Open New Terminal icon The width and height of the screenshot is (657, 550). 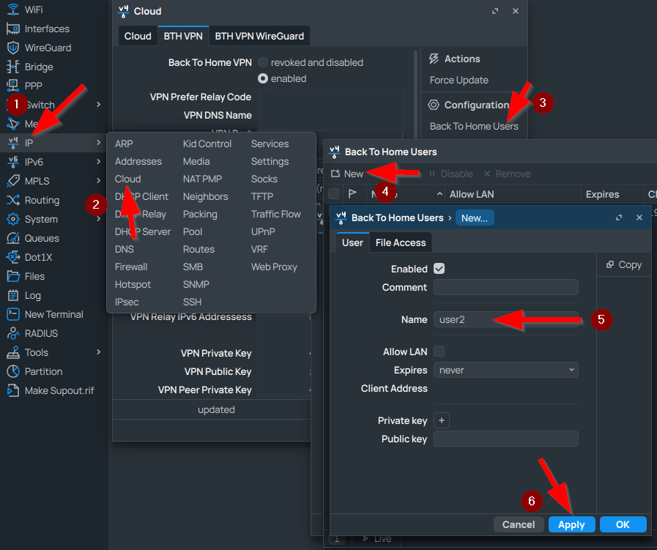pos(13,314)
